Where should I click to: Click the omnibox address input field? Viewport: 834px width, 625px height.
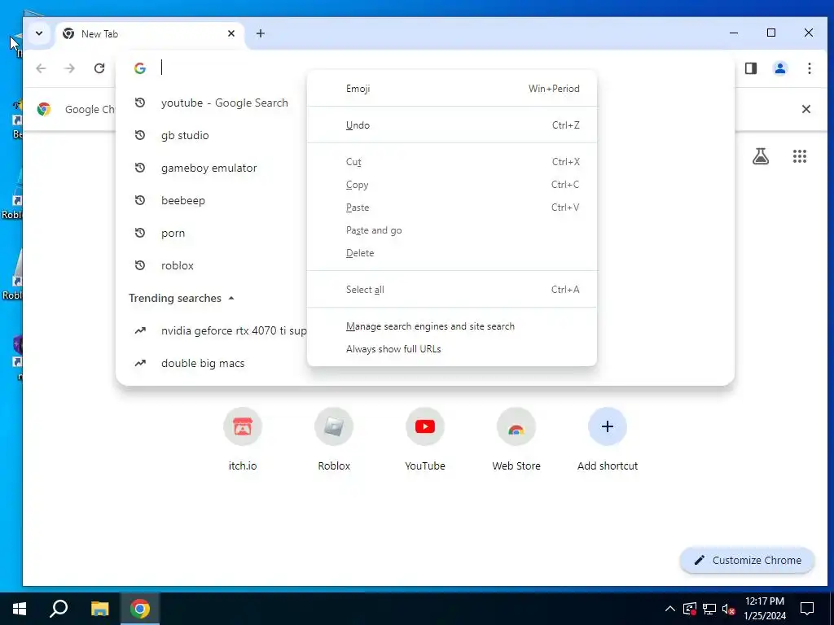(425, 68)
